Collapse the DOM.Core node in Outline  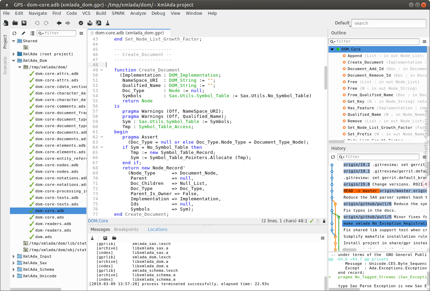tap(332, 49)
